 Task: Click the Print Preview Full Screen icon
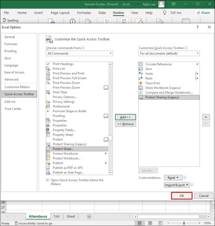[48, 78]
